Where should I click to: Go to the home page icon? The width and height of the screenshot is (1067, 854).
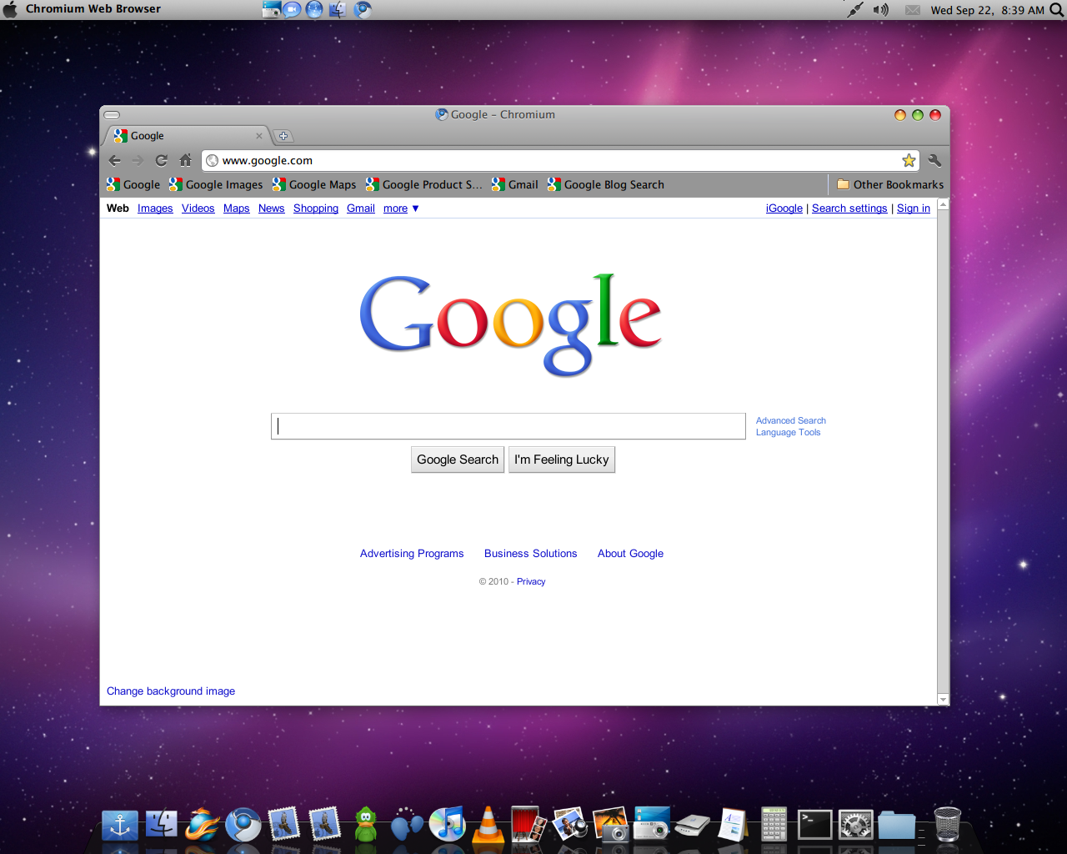tap(185, 160)
